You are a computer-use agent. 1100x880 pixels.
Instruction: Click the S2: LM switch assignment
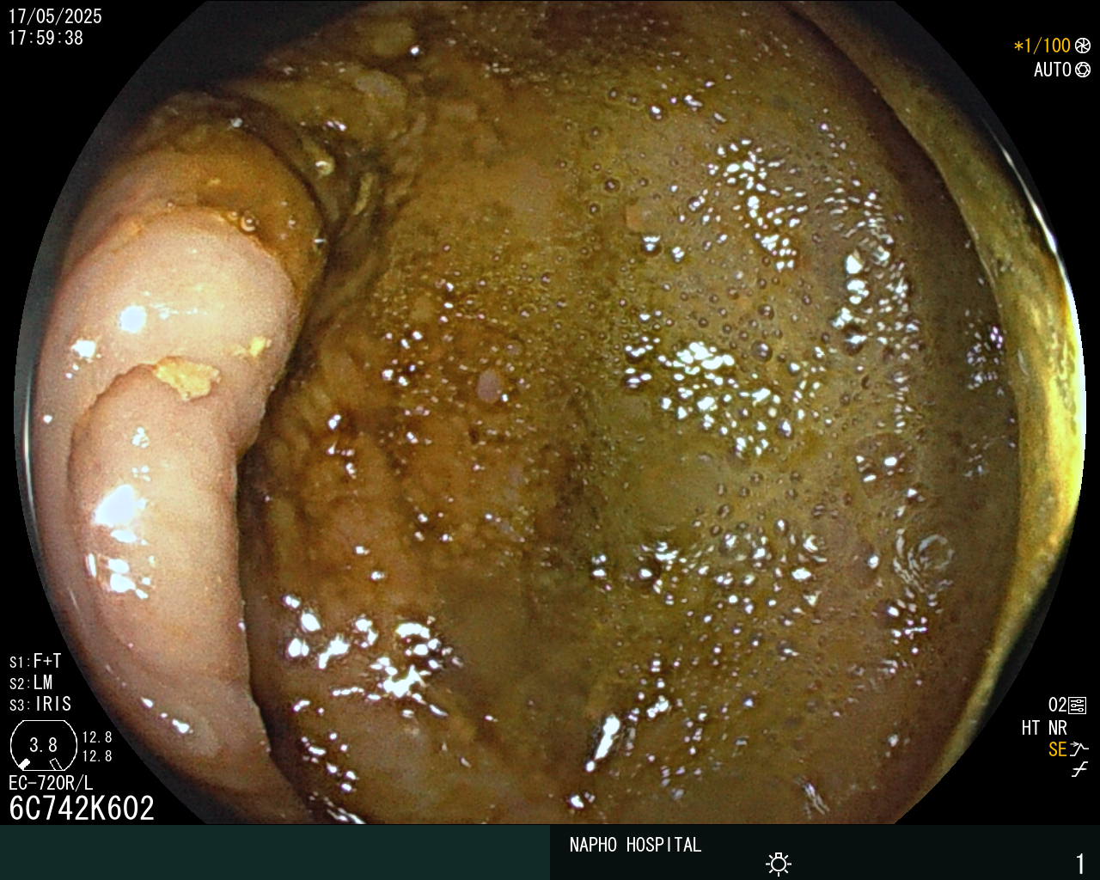[31, 682]
